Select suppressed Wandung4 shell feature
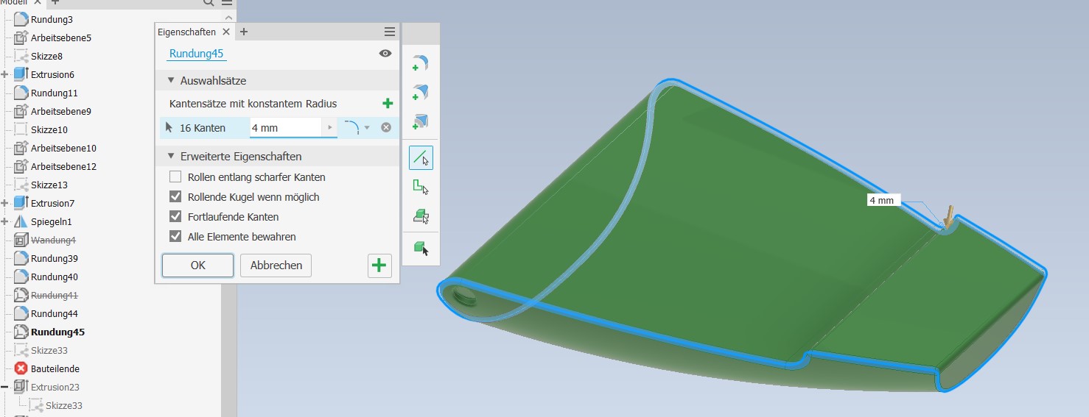Screen dimensions: 1089x417 click(x=53, y=240)
